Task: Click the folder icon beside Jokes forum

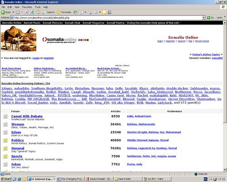Action: [5, 164]
